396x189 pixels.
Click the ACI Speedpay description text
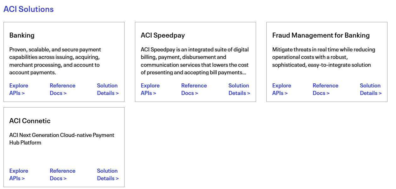[195, 61]
